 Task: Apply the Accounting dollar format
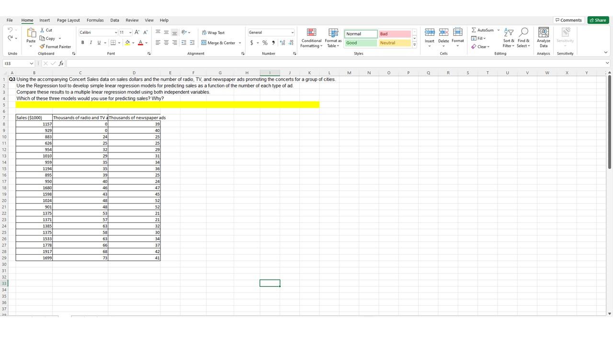(x=251, y=43)
